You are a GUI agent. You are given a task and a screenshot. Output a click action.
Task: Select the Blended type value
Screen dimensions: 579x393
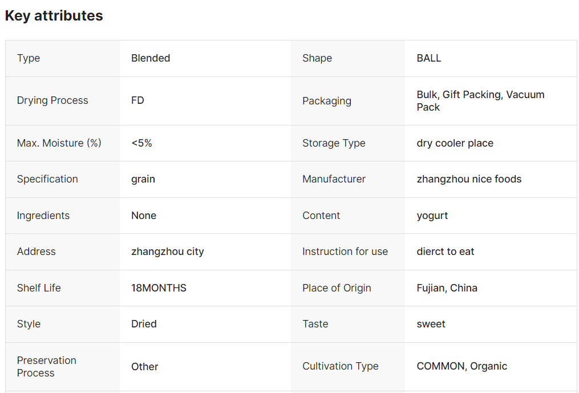[151, 58]
